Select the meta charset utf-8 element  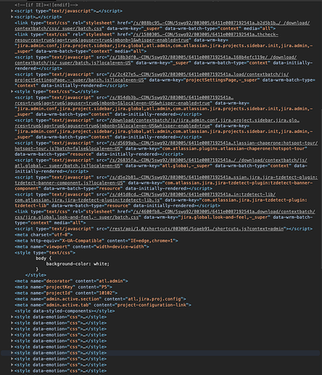[x=43, y=235]
